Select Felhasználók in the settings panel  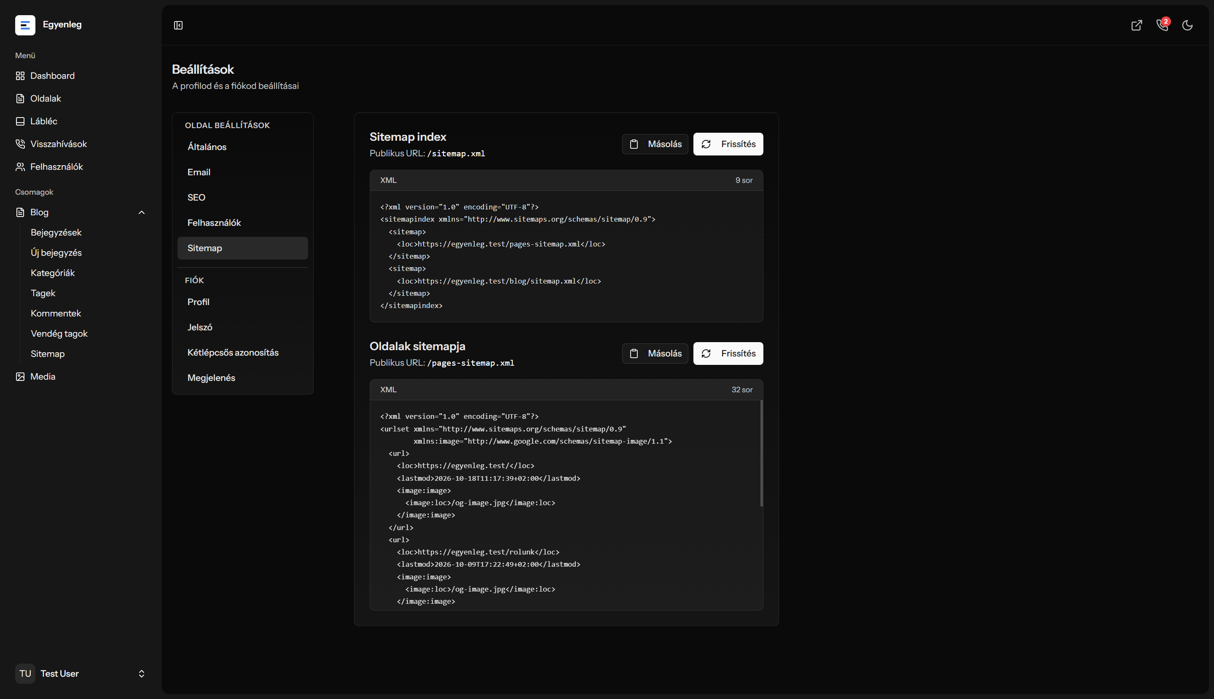coord(242,223)
